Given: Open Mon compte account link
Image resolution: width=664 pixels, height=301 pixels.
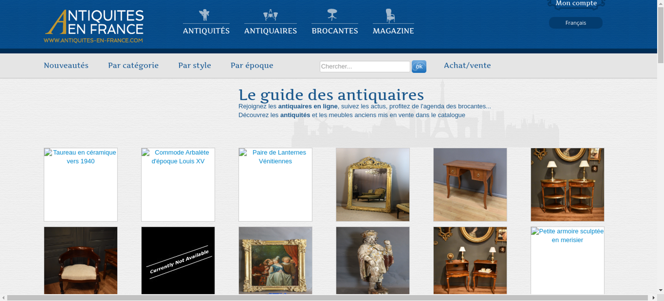Looking at the screenshot, I should (x=576, y=4).
